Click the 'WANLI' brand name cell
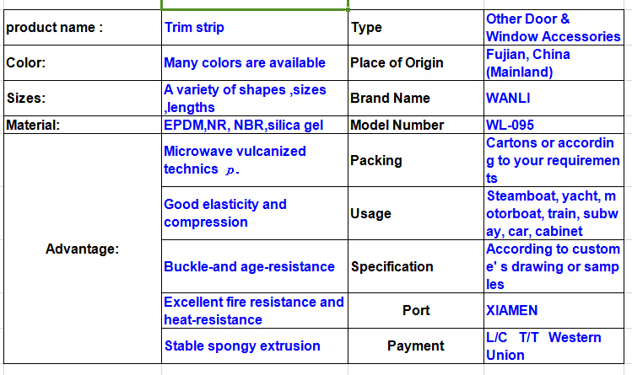 pyautogui.click(x=554, y=99)
